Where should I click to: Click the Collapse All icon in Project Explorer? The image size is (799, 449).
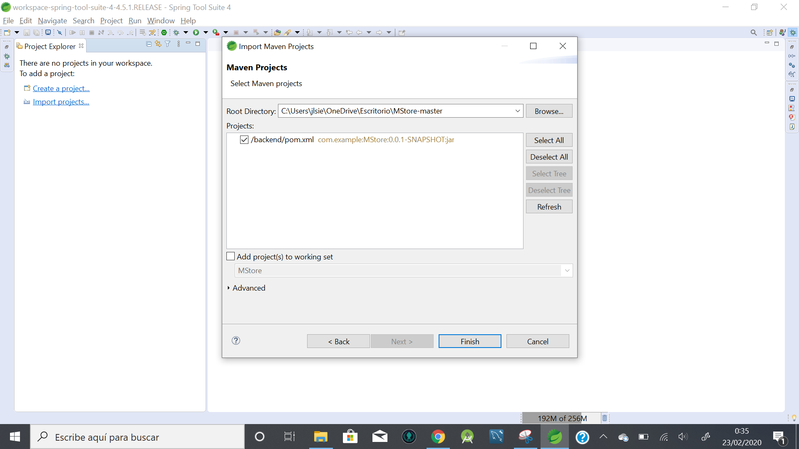click(149, 44)
